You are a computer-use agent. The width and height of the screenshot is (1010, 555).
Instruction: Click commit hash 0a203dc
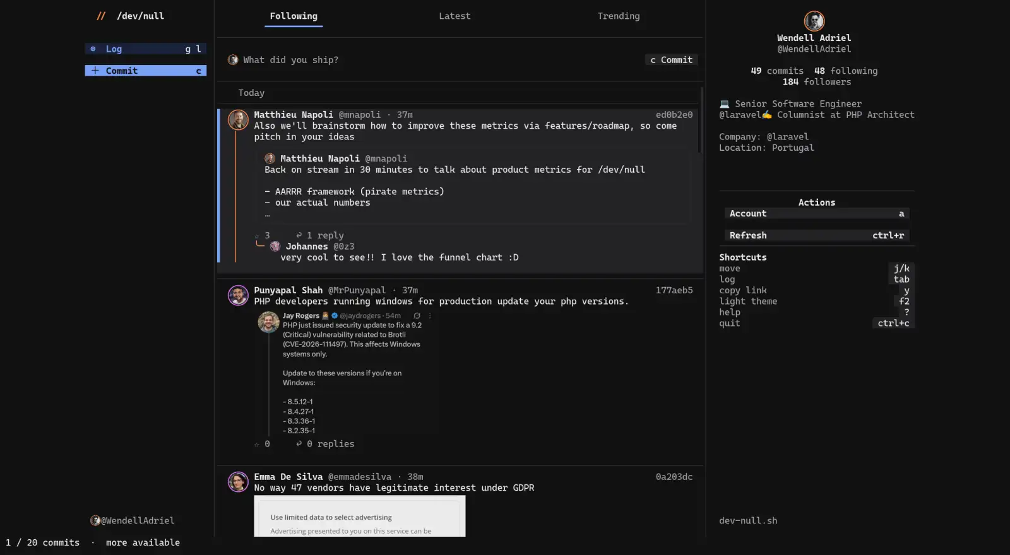[674, 477]
